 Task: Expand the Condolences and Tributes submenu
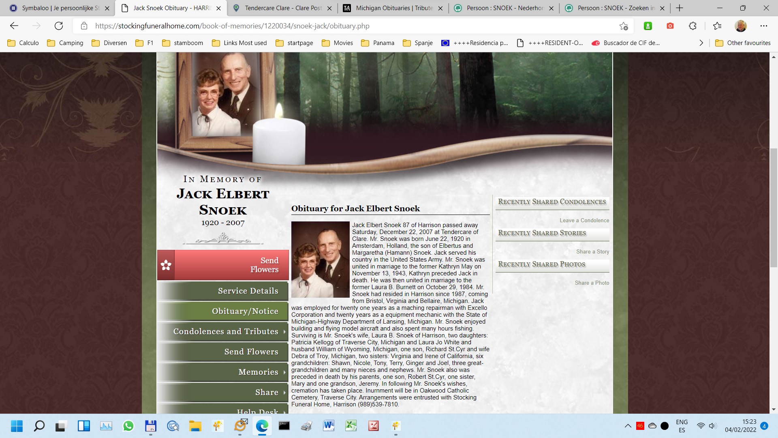click(284, 332)
